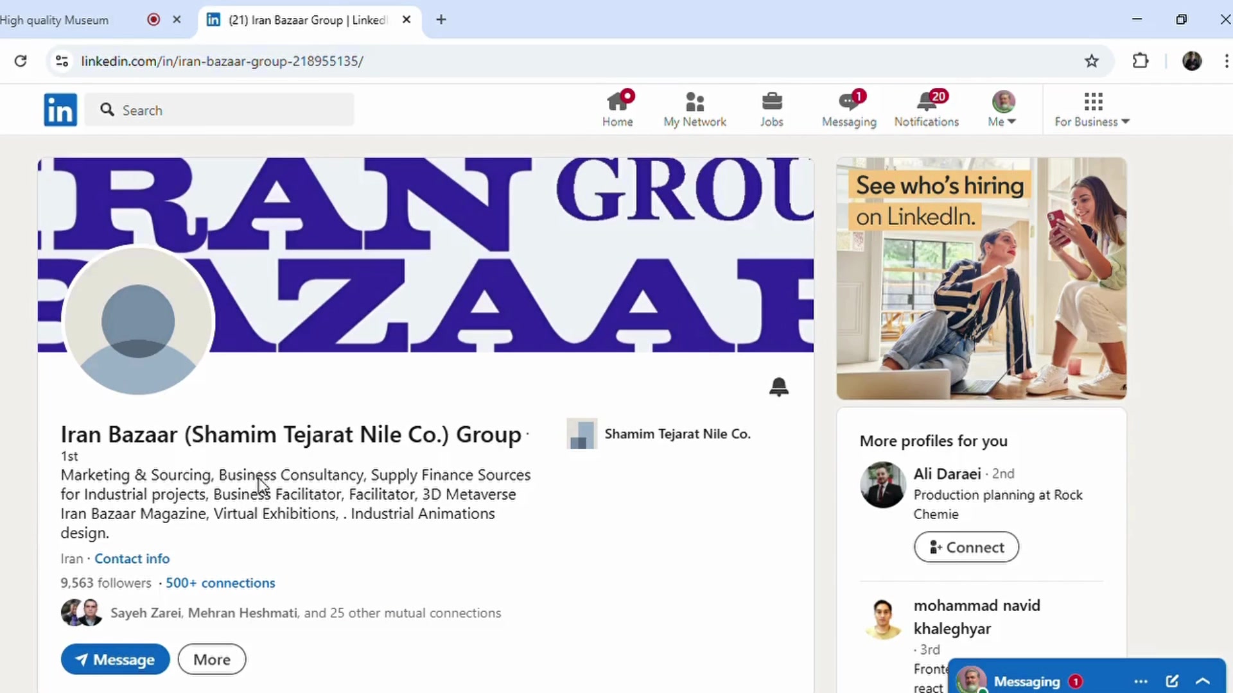
Task: Expand the Messaging overlay chevron
Action: tap(1203, 681)
